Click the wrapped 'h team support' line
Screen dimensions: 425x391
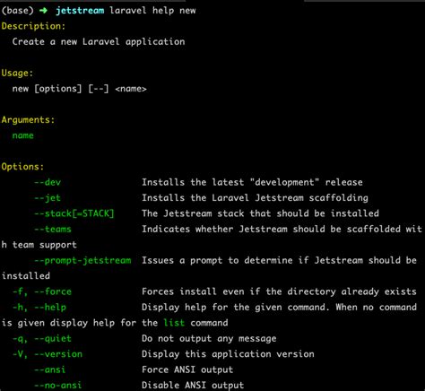(x=39, y=245)
